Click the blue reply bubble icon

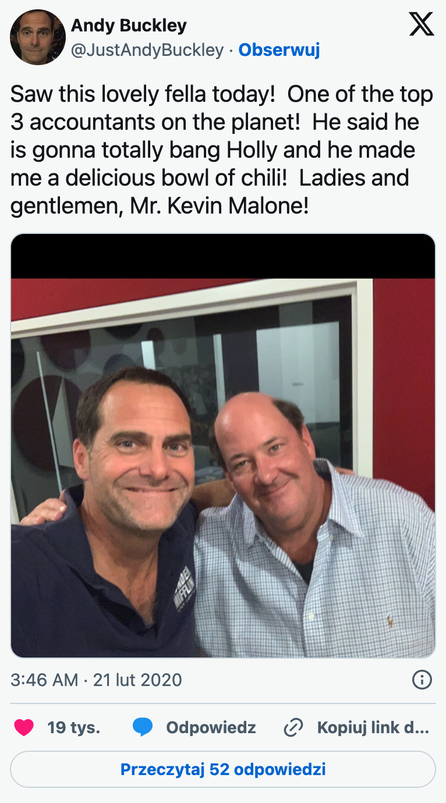[143, 727]
